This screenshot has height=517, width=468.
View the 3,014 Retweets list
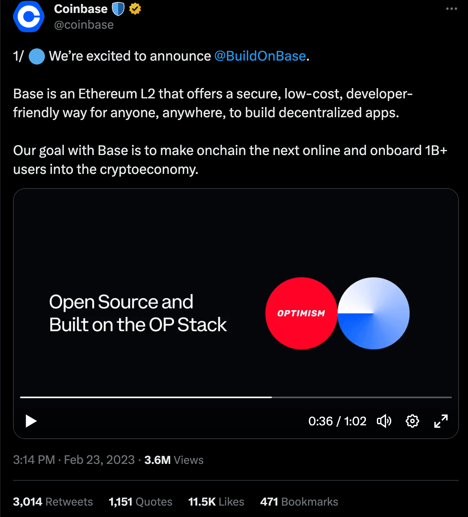[x=53, y=502]
